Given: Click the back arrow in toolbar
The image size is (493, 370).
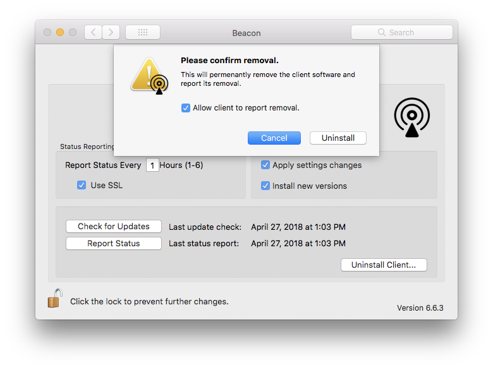Looking at the screenshot, I should click(93, 32).
